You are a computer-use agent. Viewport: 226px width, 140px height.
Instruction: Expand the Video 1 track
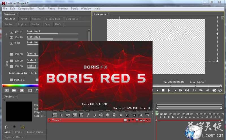[x=50, y=120]
